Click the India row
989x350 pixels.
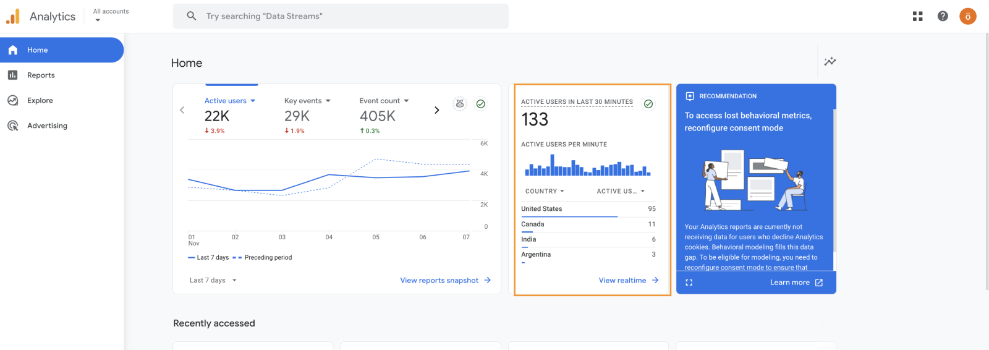pyautogui.click(x=588, y=239)
